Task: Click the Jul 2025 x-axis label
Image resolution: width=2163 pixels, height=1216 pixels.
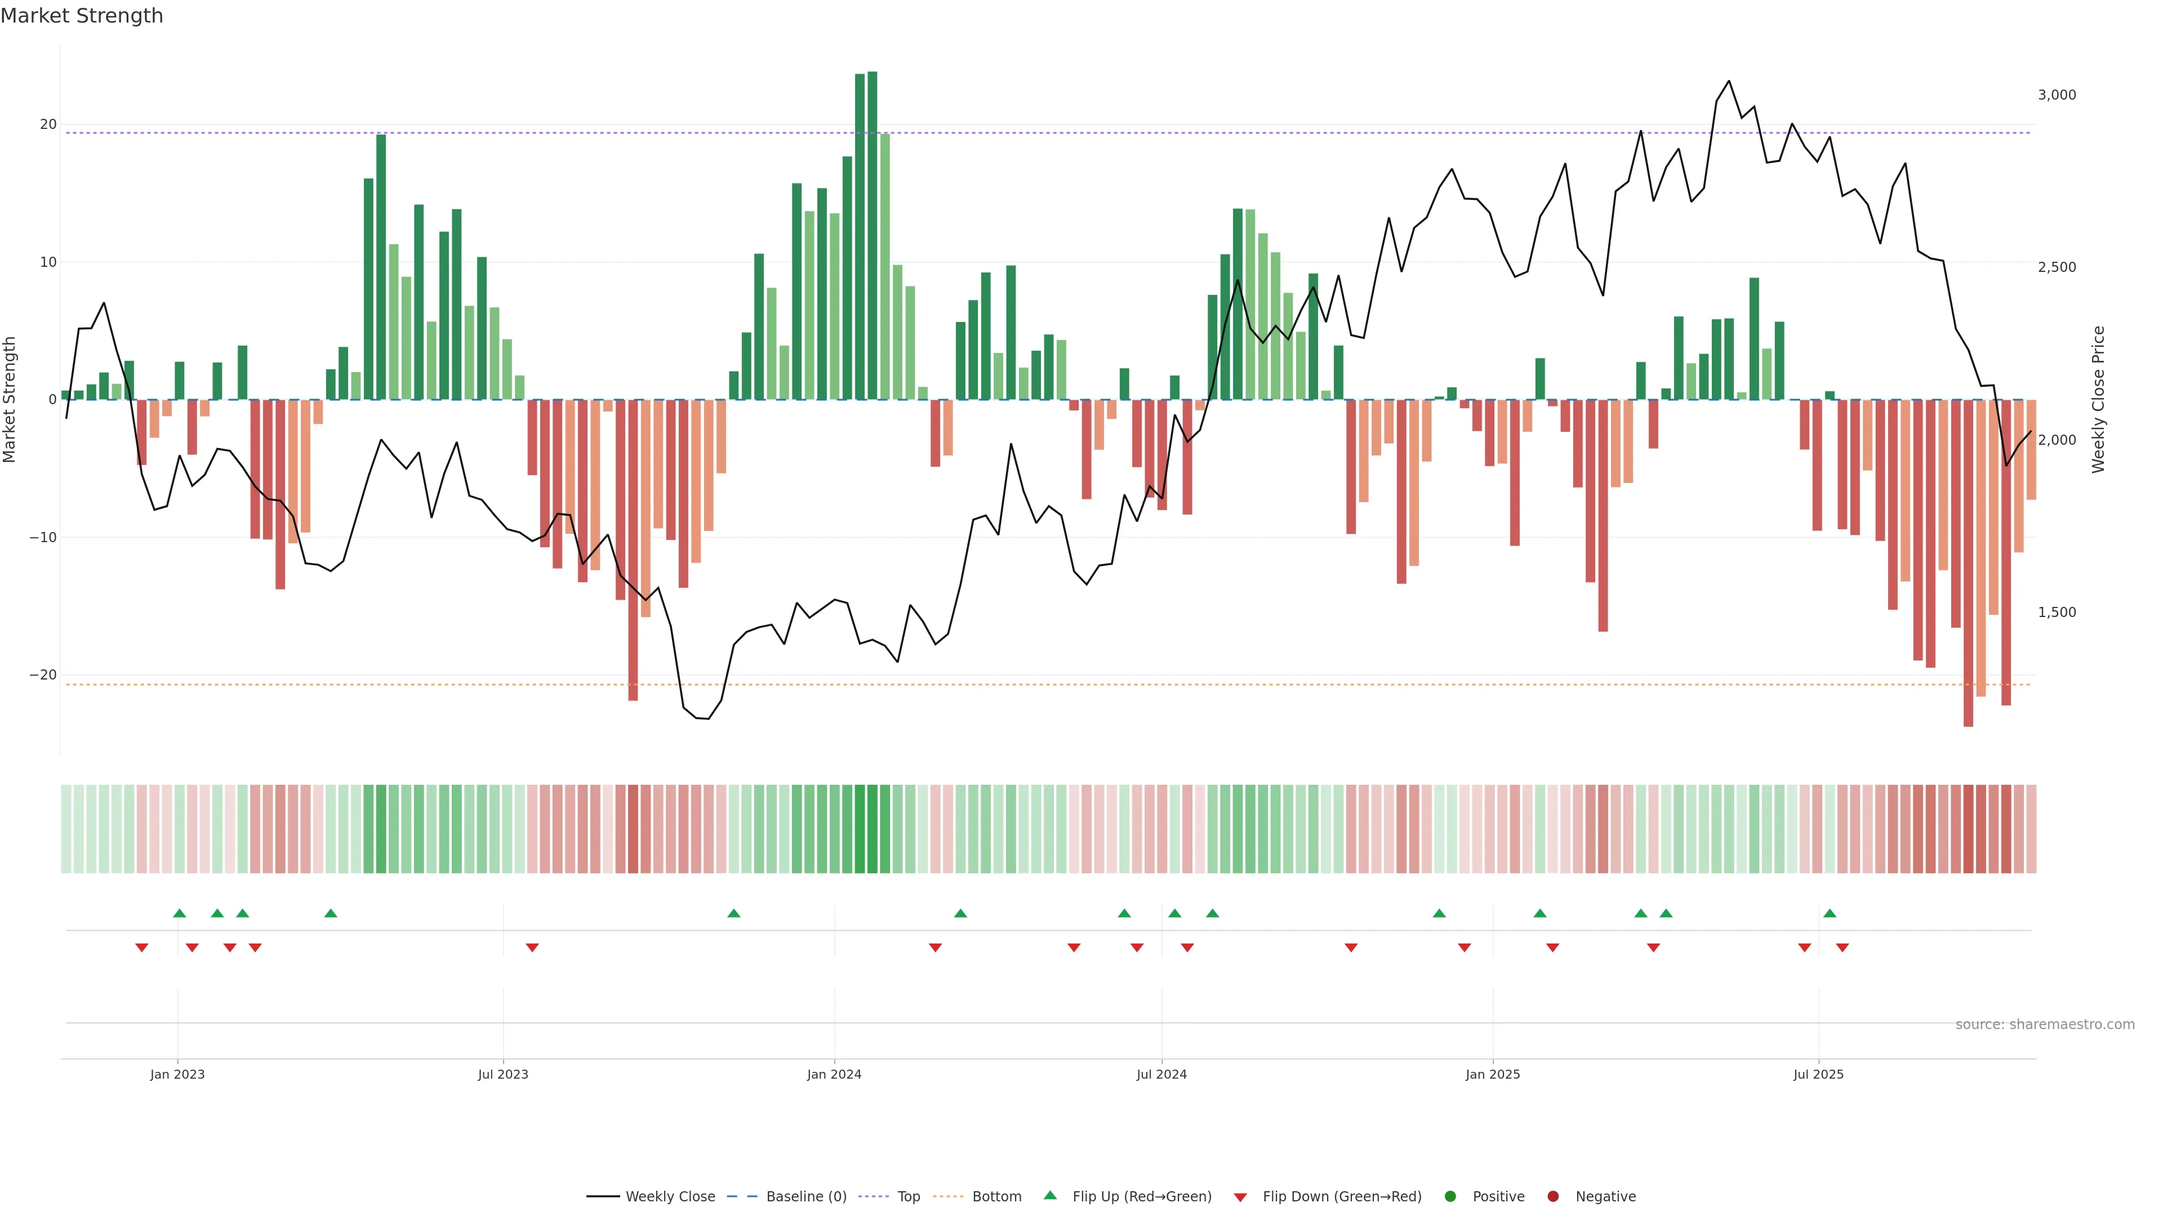Action: point(1818,1074)
